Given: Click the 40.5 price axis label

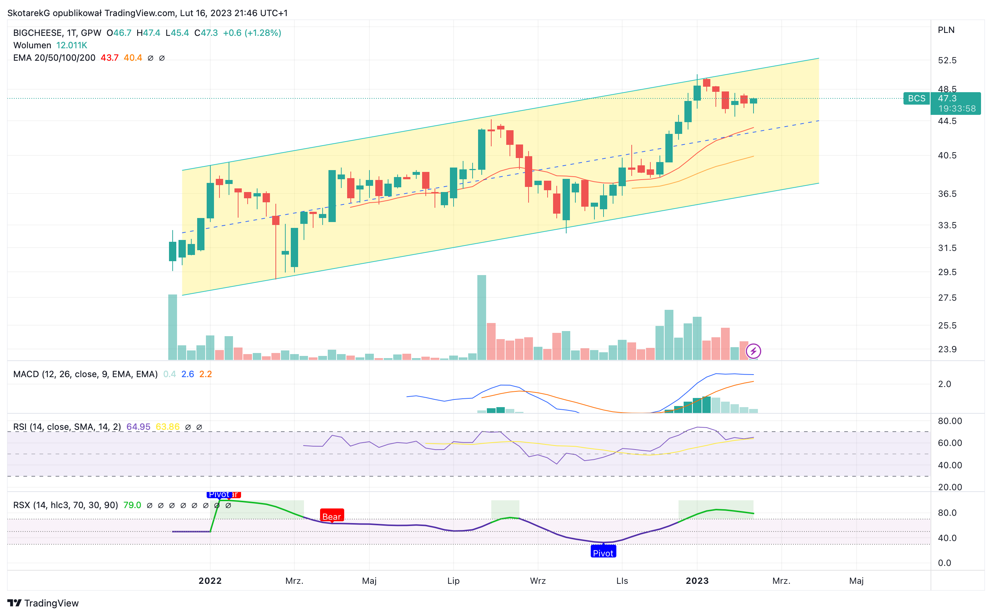Looking at the screenshot, I should pyautogui.click(x=947, y=155).
